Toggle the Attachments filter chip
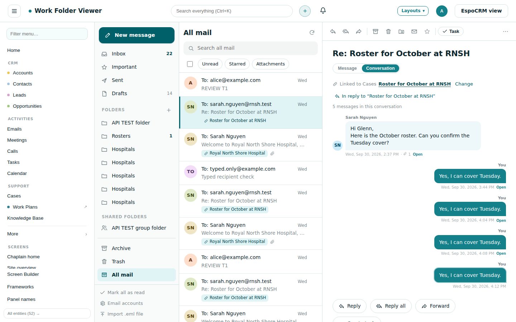This screenshot has height=322, width=516. [x=271, y=64]
